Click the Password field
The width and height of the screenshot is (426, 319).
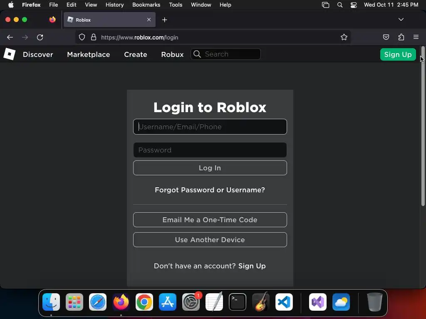tap(210, 150)
